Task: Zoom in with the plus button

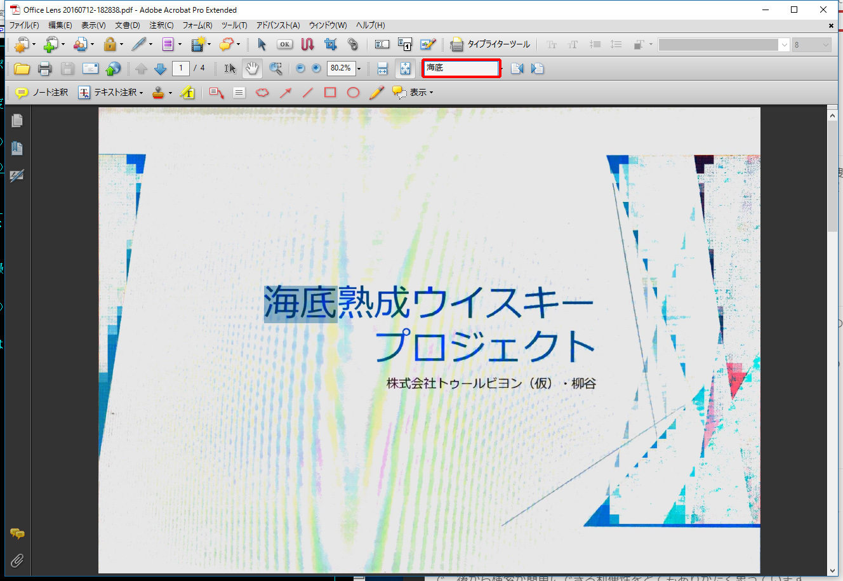Action: click(316, 69)
